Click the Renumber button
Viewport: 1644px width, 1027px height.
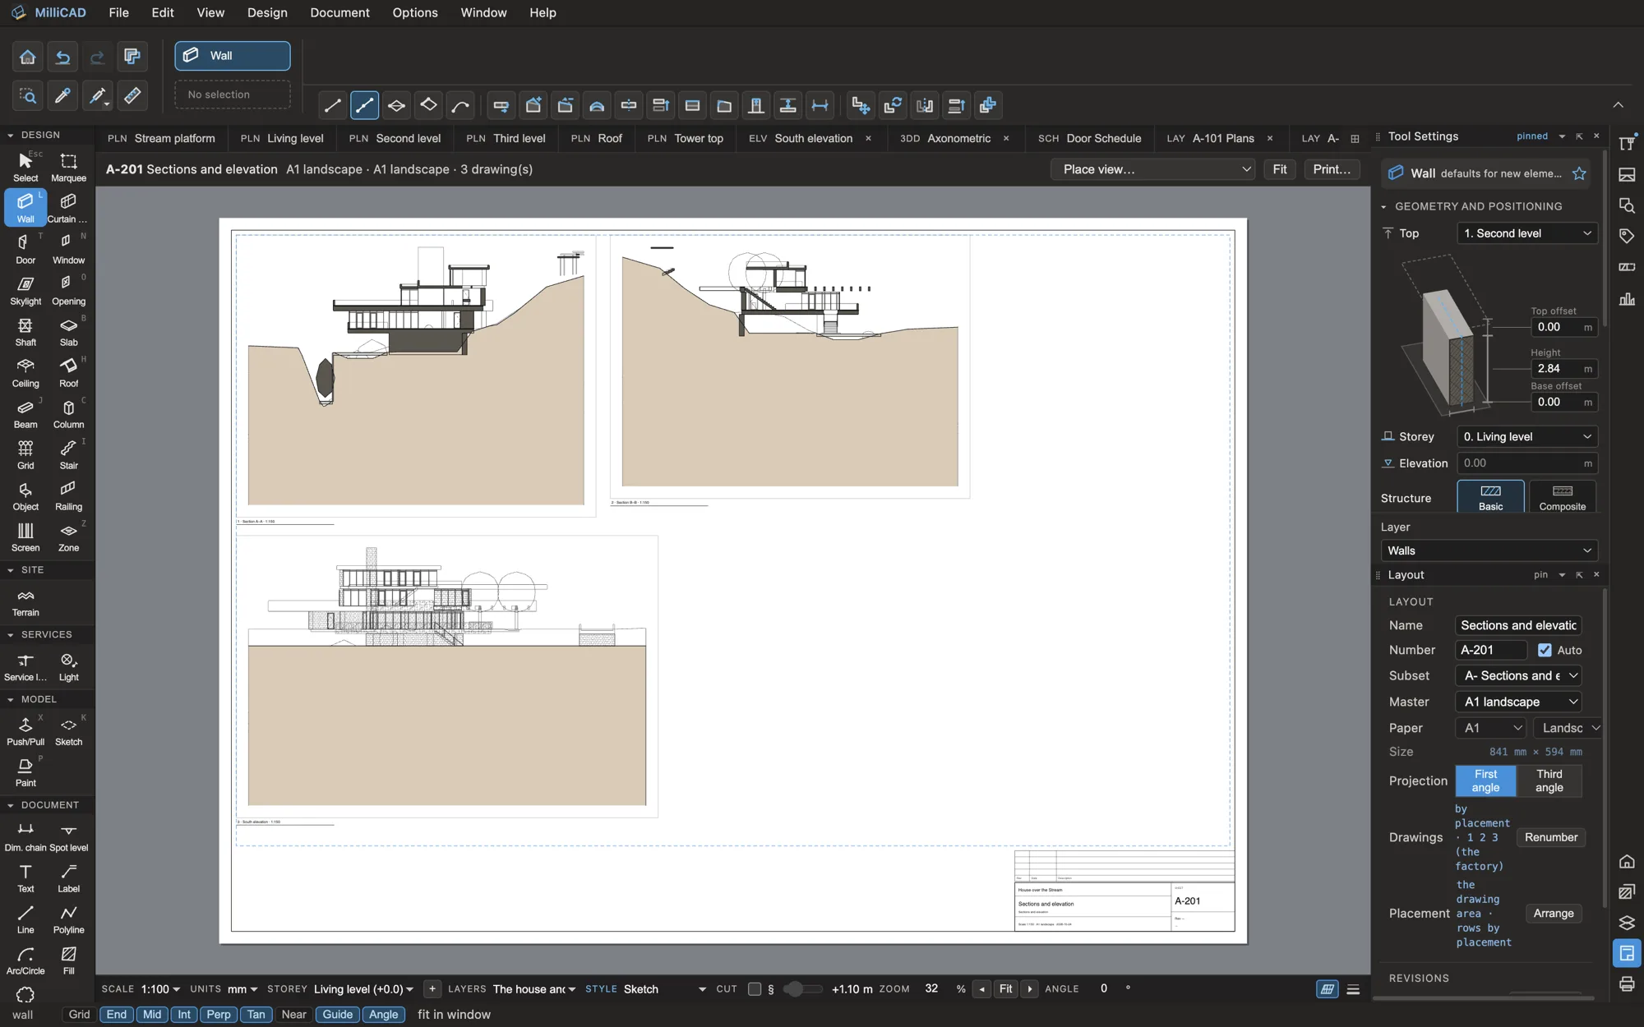[x=1551, y=837]
